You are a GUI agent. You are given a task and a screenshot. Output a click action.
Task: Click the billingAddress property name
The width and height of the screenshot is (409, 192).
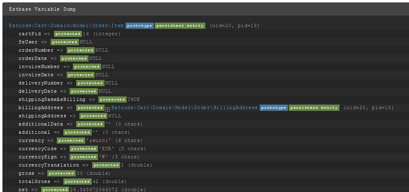[41, 108]
